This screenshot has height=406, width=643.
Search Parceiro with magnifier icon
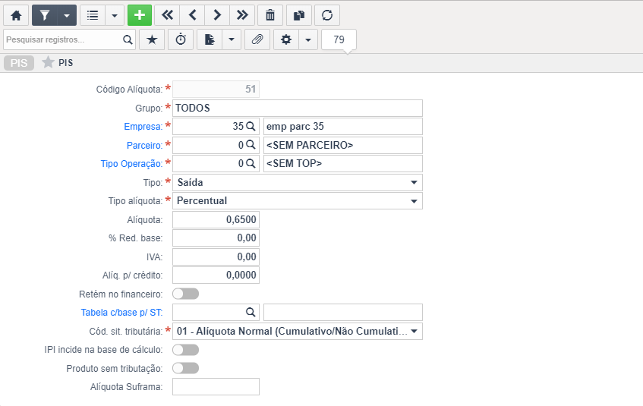[x=251, y=145]
